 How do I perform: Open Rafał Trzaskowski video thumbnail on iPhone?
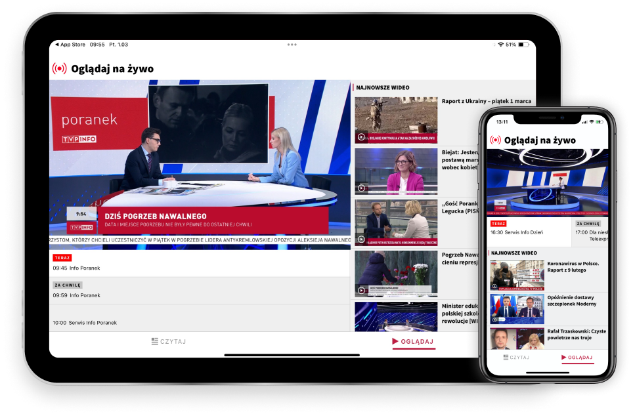[x=517, y=339]
